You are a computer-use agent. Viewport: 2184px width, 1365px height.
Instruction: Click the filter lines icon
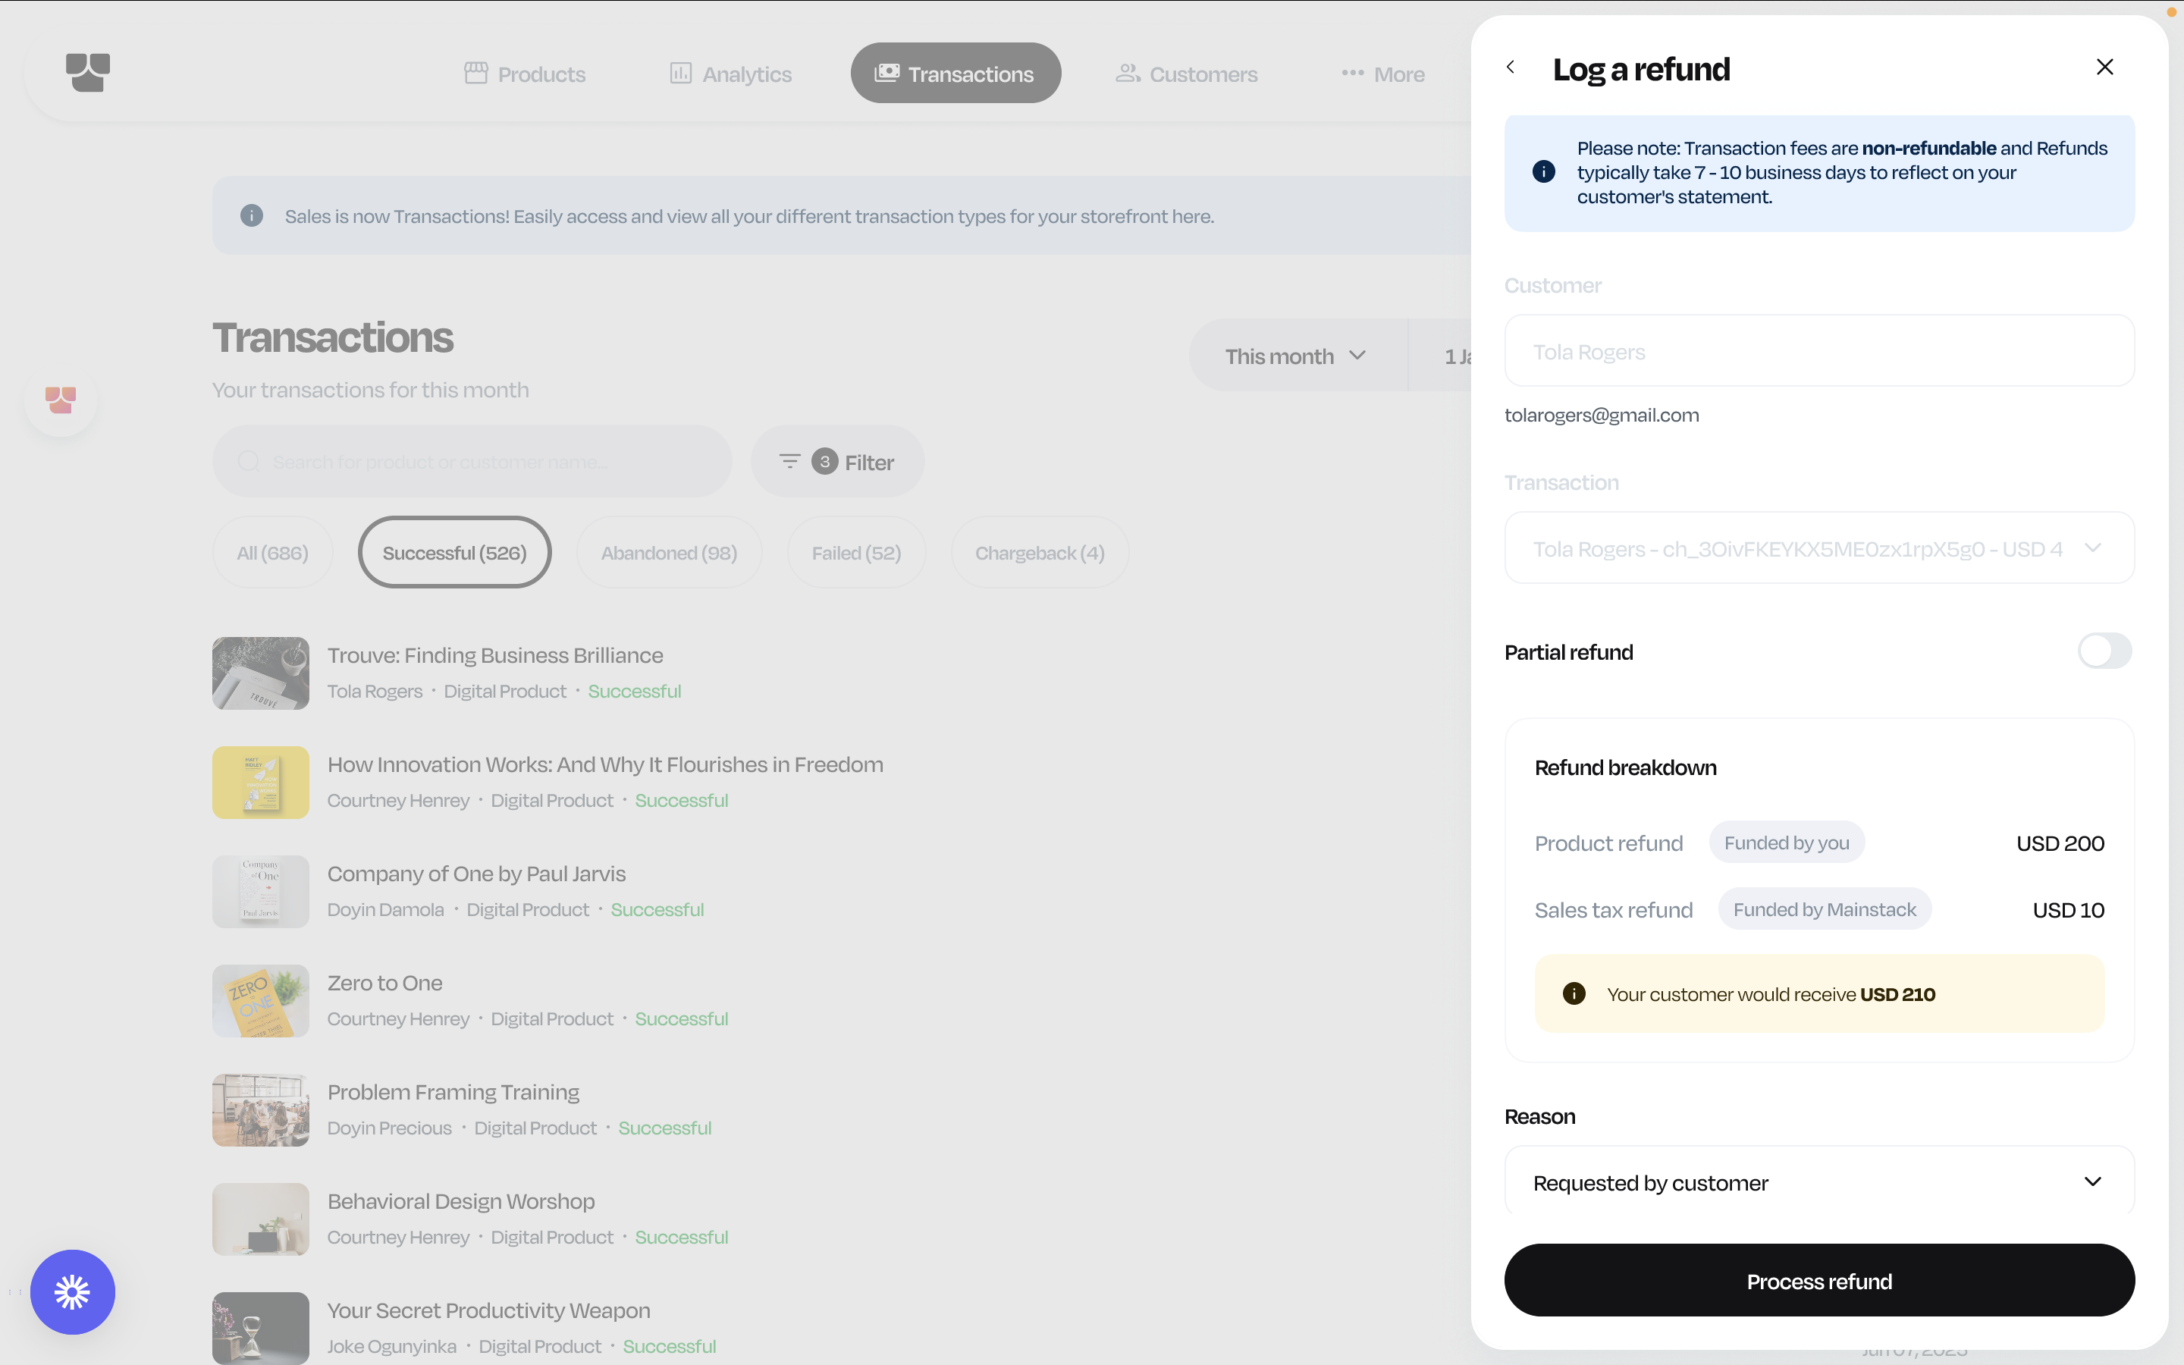pyautogui.click(x=789, y=461)
